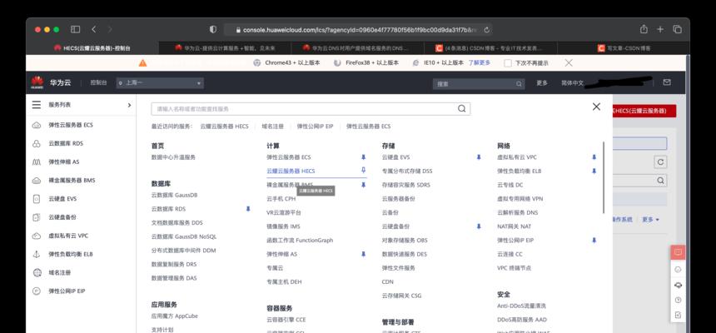The width and height of the screenshot is (716, 333).
Task: Open 云耀云服务器 HECS link in 计算
Action: pos(291,171)
